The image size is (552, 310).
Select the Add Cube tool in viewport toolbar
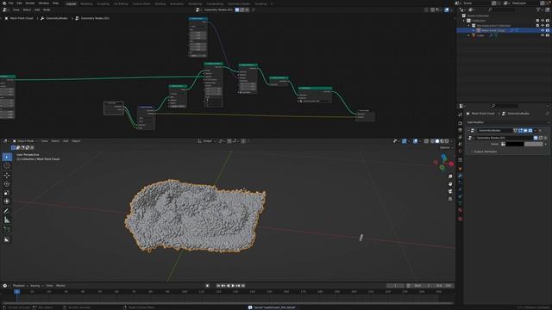pyautogui.click(x=7, y=230)
